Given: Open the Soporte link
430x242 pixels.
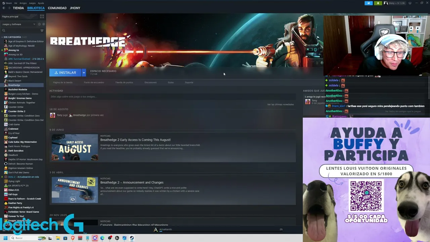Looking at the screenshot, I should pos(189,82).
